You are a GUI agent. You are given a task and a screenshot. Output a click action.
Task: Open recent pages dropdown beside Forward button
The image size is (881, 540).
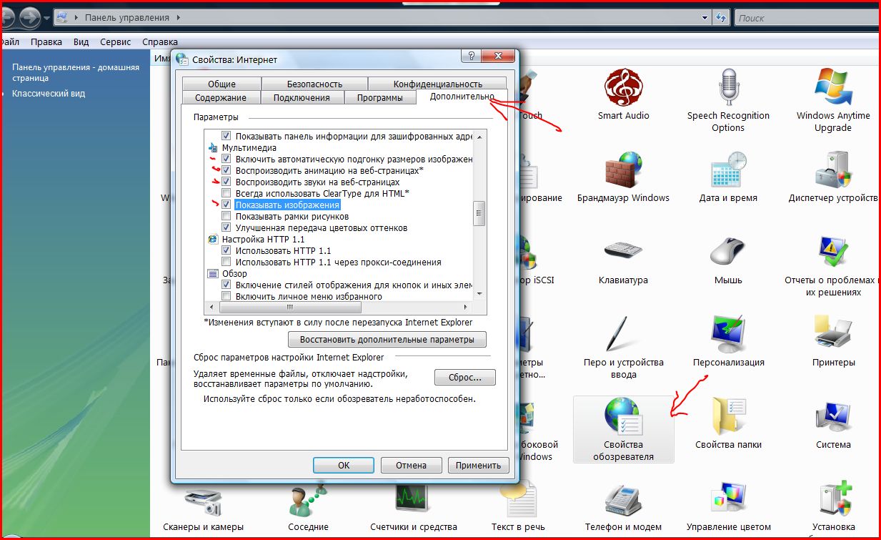[x=47, y=16]
